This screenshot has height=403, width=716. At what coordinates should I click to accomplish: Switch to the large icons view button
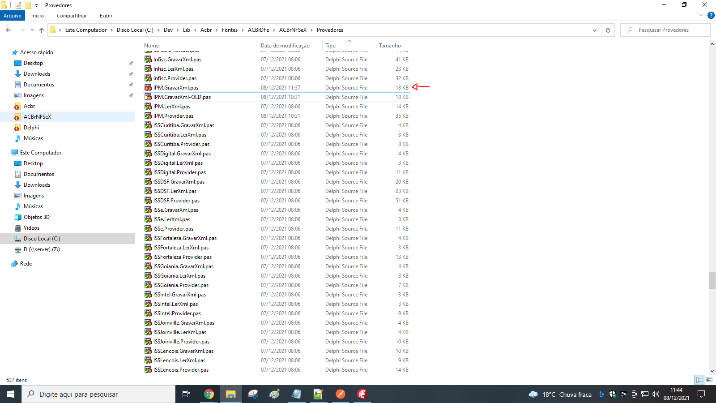pos(709,380)
